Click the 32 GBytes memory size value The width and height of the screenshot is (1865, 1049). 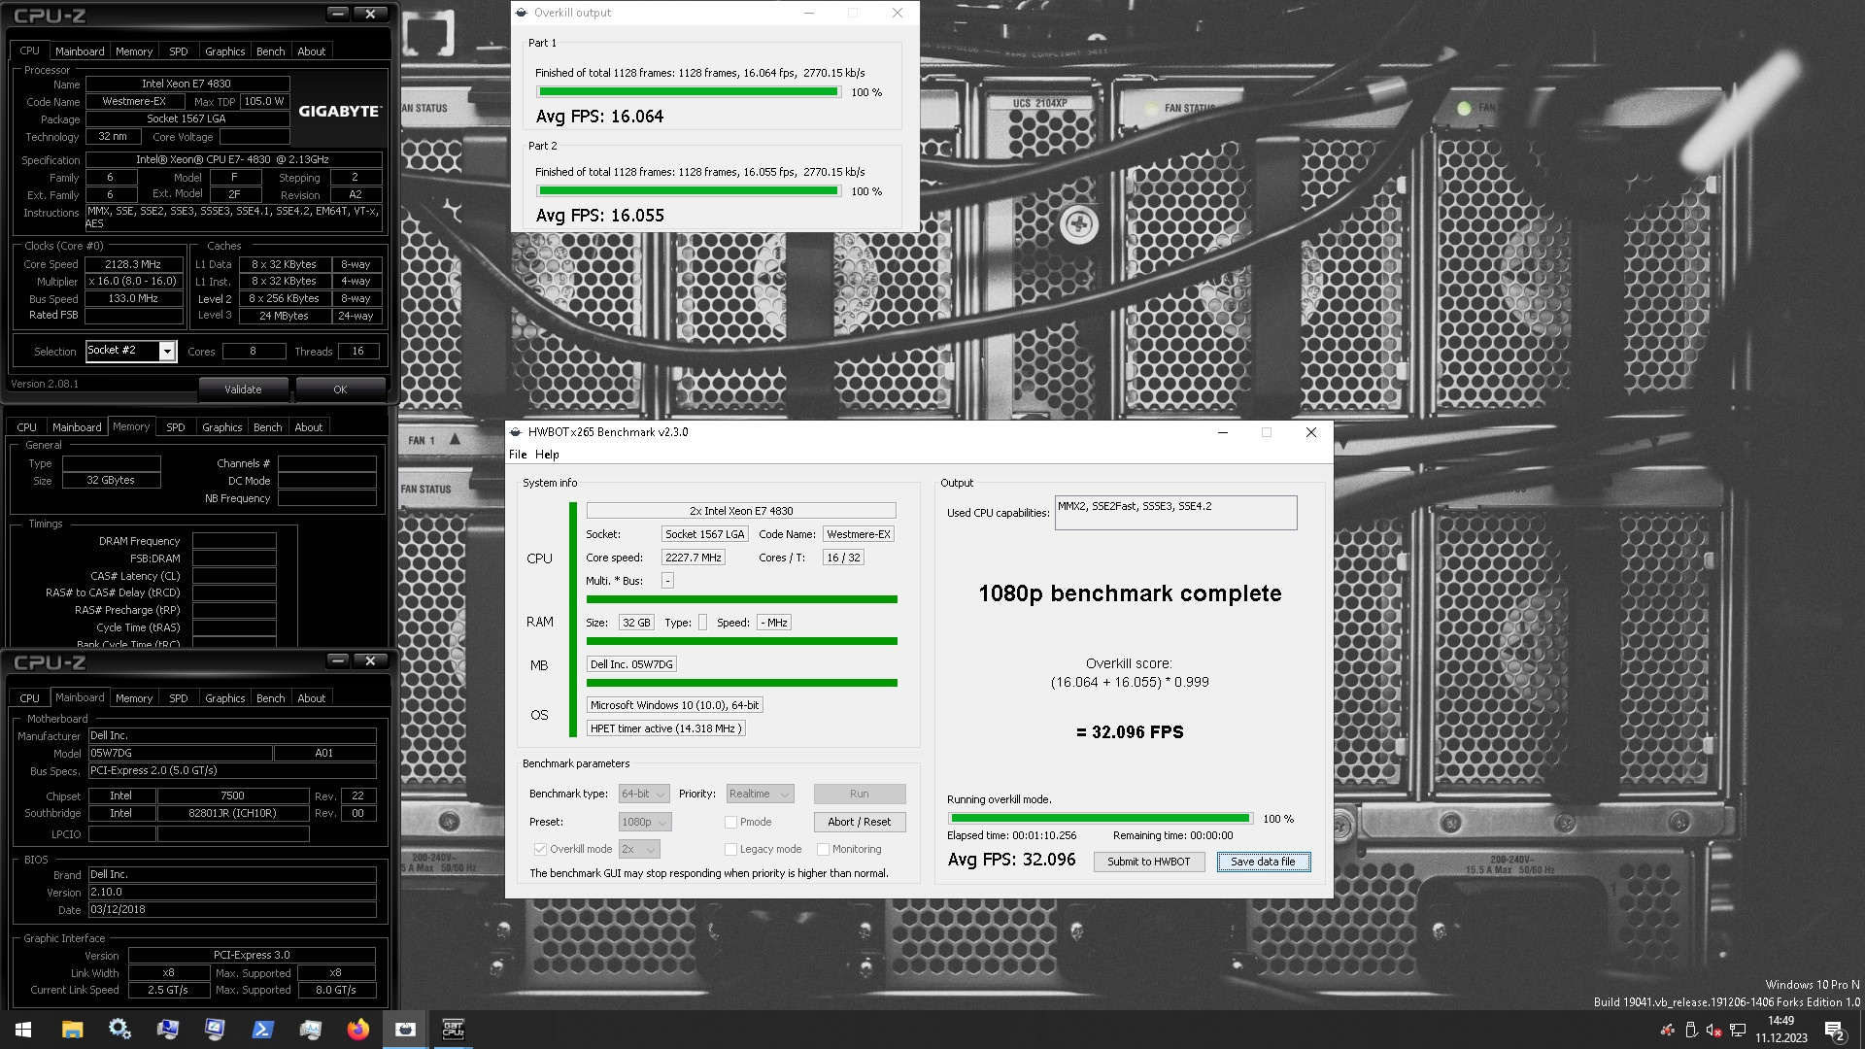(x=111, y=480)
